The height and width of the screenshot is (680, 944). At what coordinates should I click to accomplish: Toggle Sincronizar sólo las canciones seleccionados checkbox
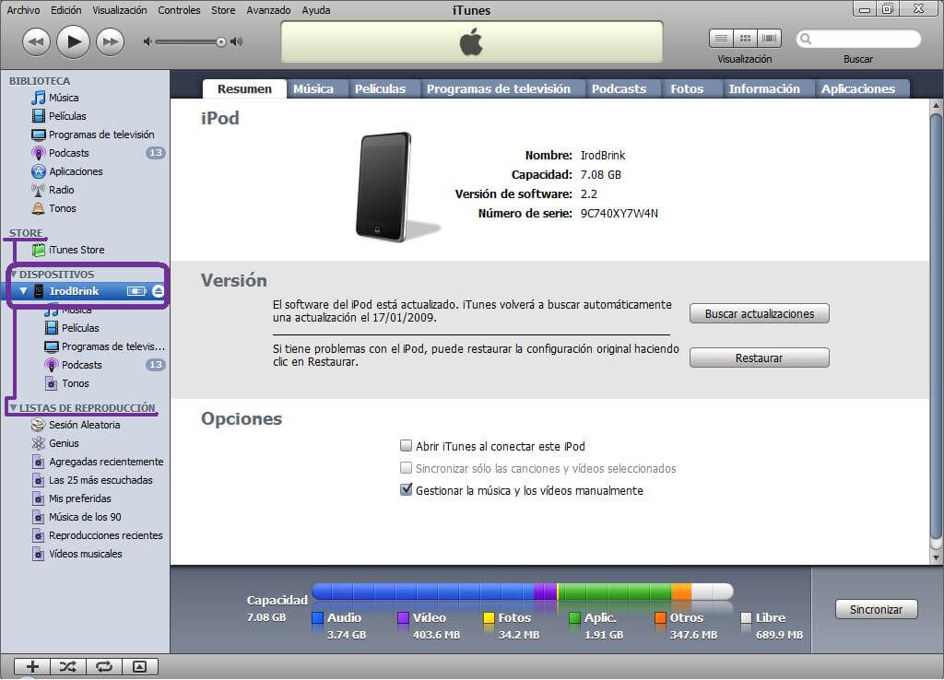[407, 468]
